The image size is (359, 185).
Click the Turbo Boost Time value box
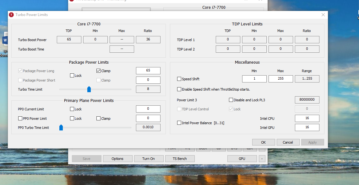click(122, 49)
